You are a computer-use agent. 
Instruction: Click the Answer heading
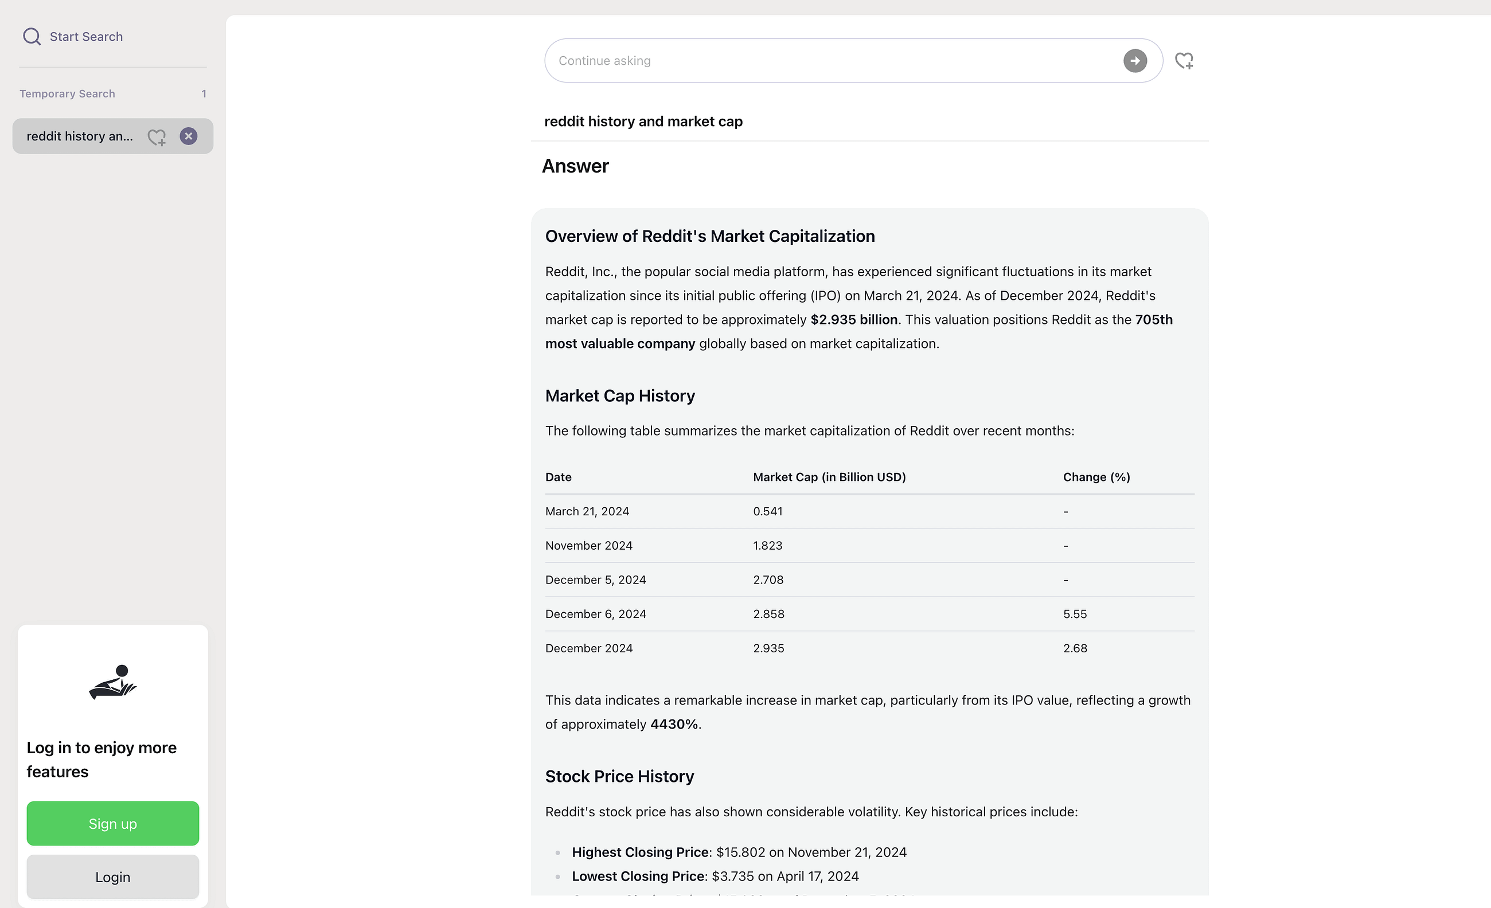tap(575, 166)
